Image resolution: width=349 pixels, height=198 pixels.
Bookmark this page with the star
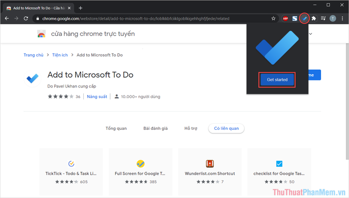click(x=273, y=18)
